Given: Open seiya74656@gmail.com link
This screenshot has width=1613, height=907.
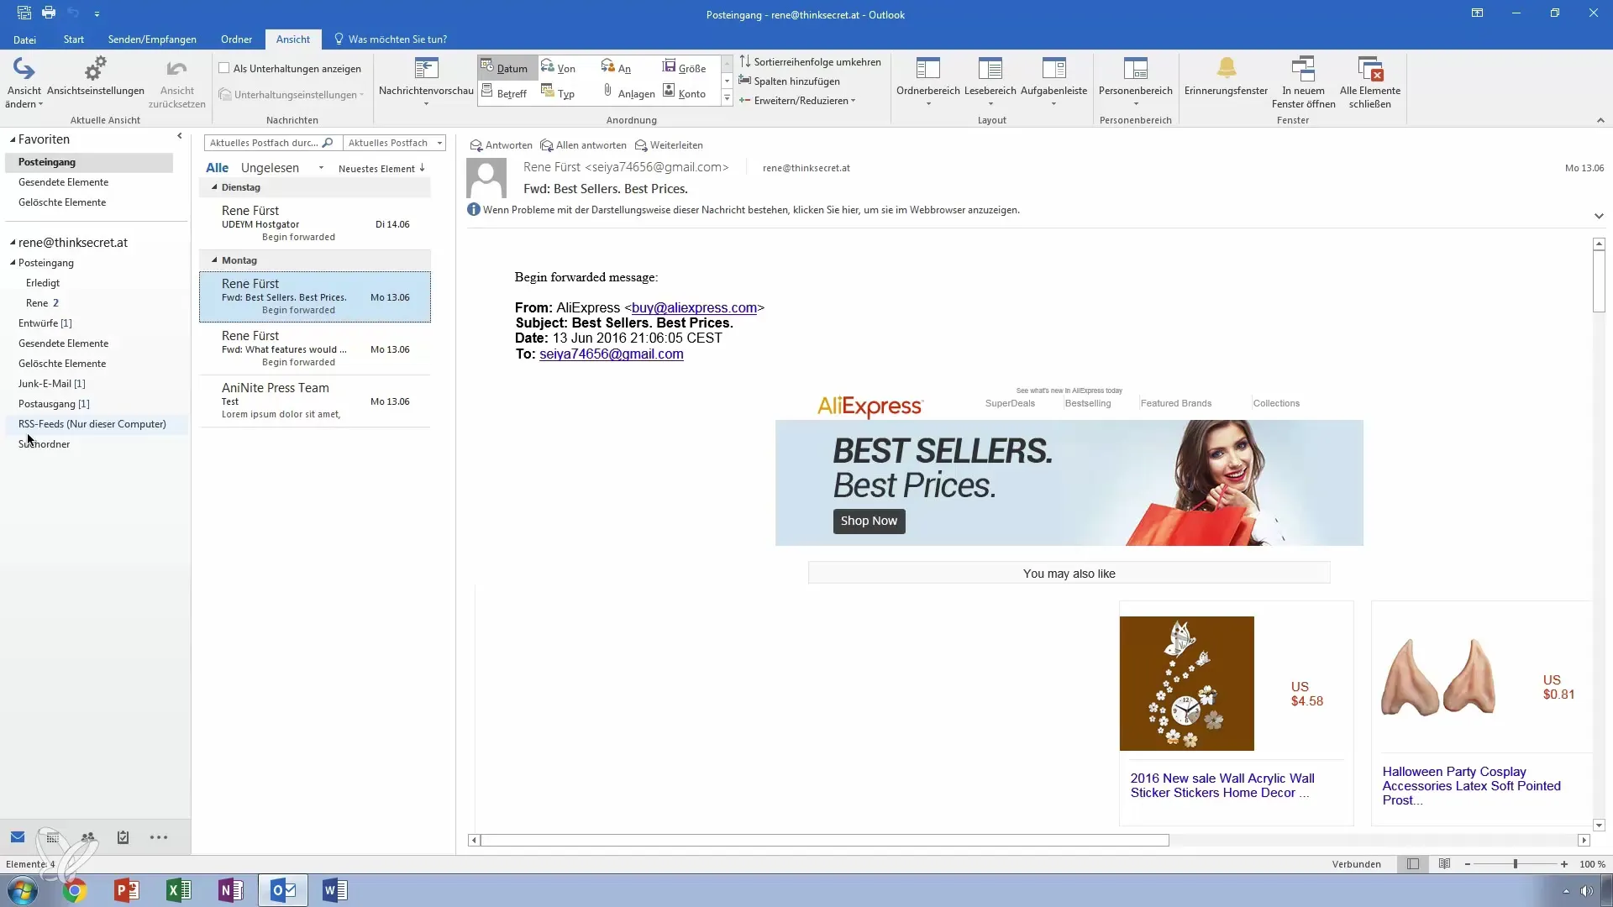Looking at the screenshot, I should tap(611, 354).
